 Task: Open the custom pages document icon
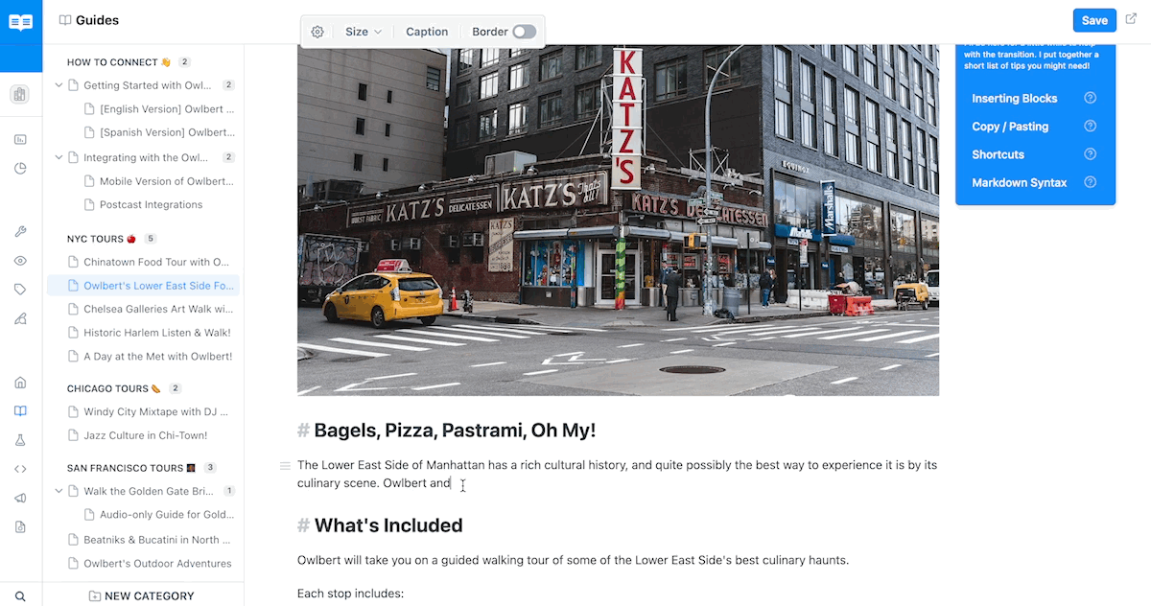(20, 527)
